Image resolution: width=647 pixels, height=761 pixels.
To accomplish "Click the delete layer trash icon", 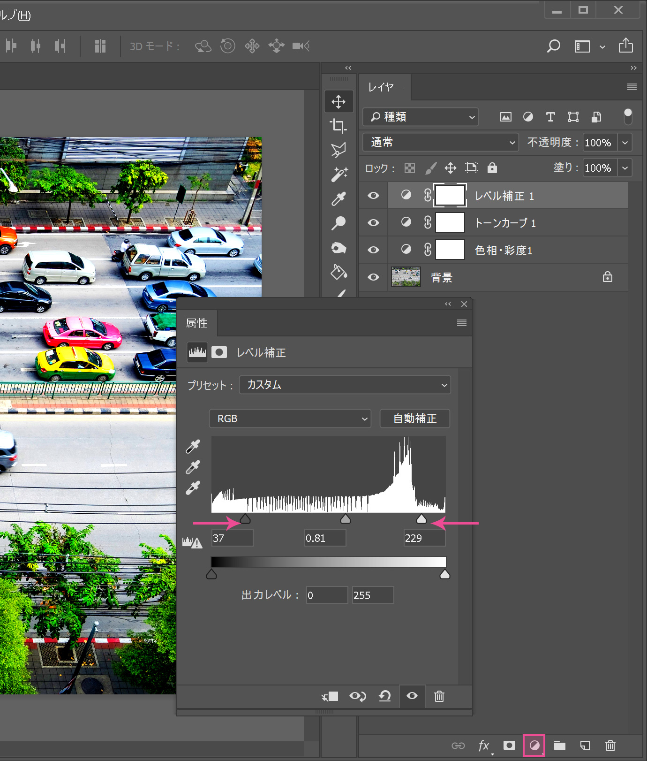I will (610, 745).
